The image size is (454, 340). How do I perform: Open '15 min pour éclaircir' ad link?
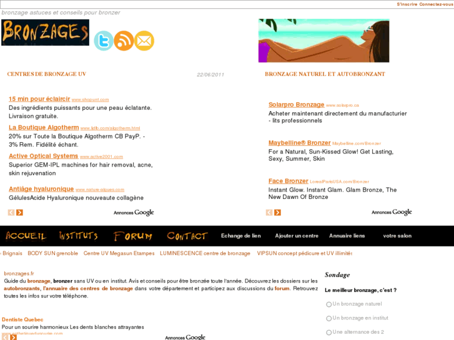click(39, 99)
